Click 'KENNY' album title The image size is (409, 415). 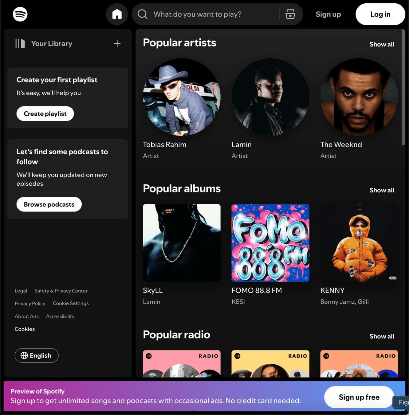tap(332, 290)
